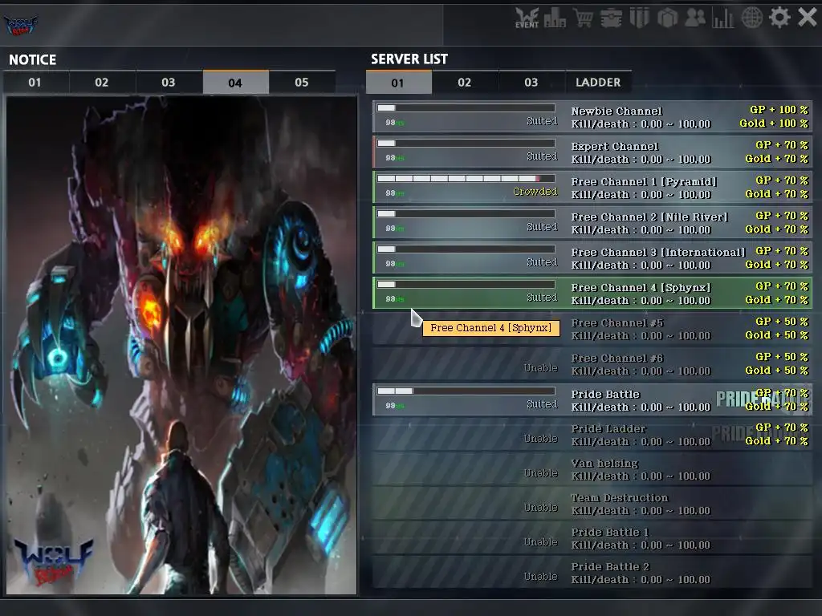Open the statistics bar chart icon
Image resolution: width=822 pixels, height=616 pixels.
coord(723,18)
